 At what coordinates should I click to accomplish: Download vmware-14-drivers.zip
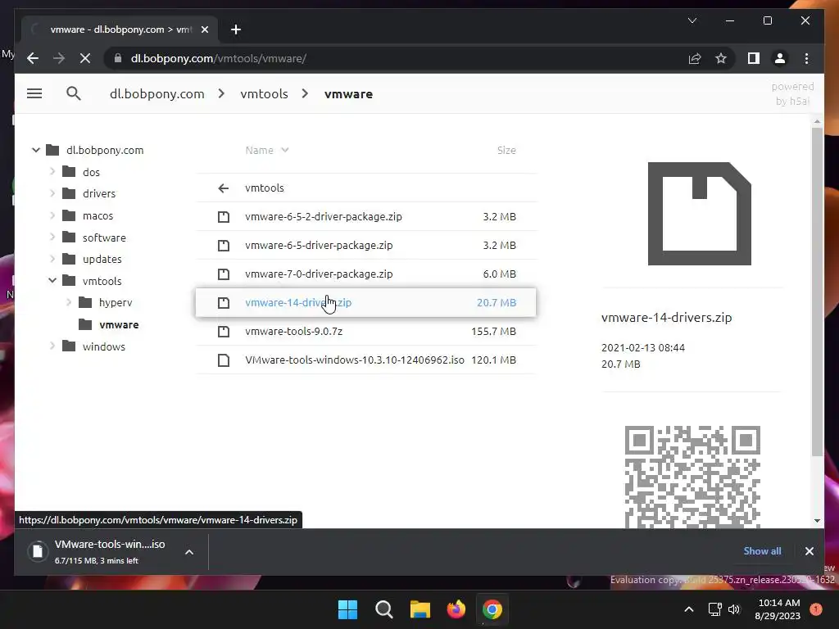[x=366, y=303]
